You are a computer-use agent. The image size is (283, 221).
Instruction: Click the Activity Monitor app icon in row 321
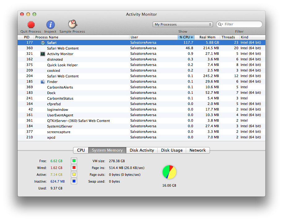[43, 54]
